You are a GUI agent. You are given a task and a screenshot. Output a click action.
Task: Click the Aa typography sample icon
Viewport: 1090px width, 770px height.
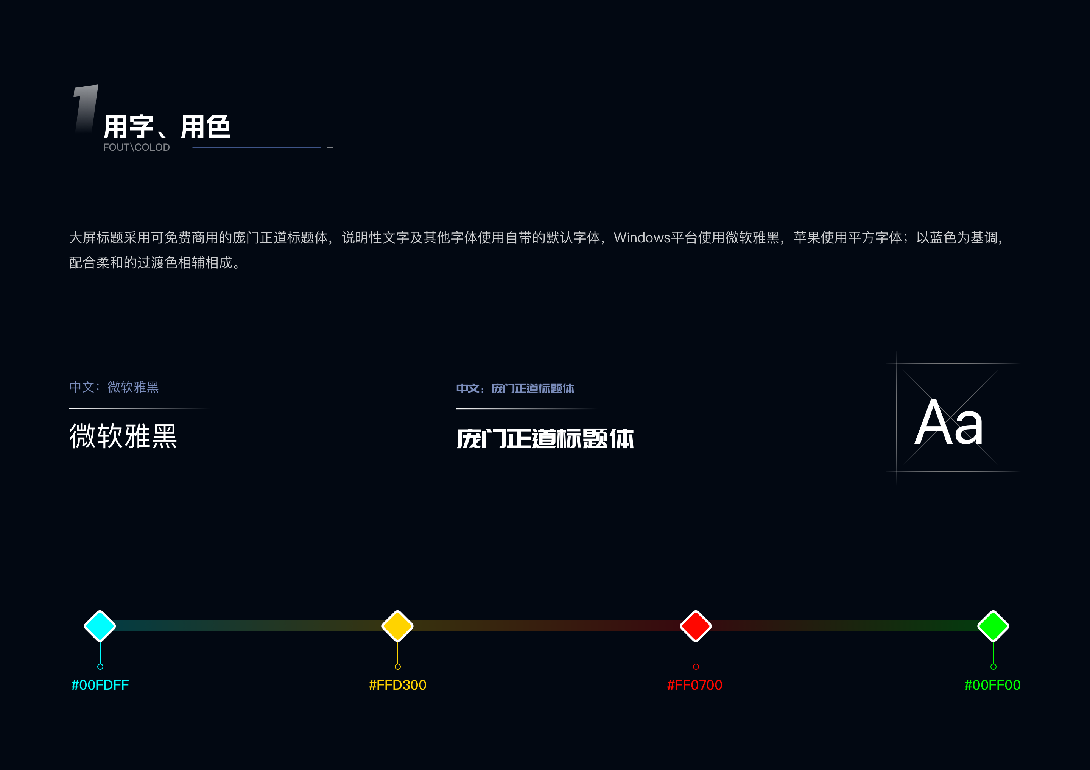[x=950, y=418]
